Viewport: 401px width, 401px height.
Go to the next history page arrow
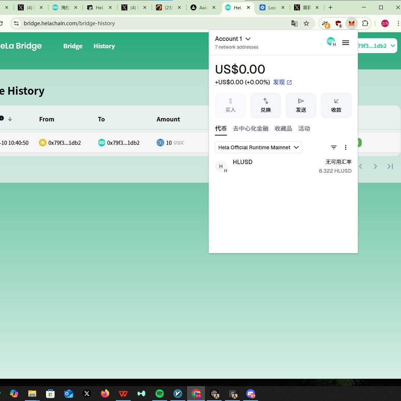point(375,166)
